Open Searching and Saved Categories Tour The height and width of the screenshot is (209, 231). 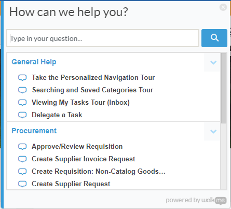coord(93,90)
